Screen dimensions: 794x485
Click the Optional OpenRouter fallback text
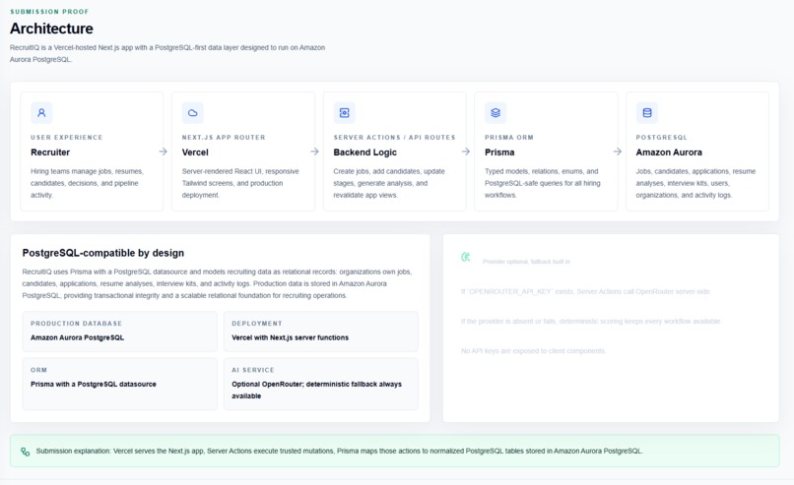tap(316, 390)
